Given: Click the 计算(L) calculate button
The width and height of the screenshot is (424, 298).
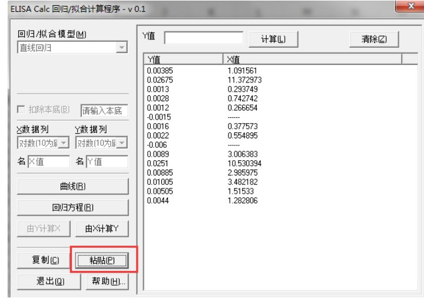Looking at the screenshot, I should click(x=273, y=39).
